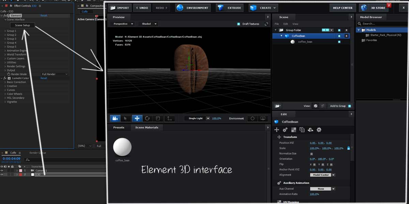The width and height of the screenshot is (409, 204).
Task: Toggle the Draft Textures checkbox
Action: pyautogui.click(x=239, y=24)
